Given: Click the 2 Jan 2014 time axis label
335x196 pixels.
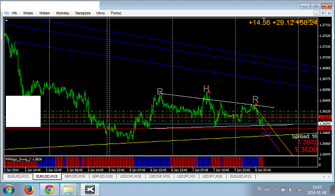Looking at the screenshot, I should [11, 170].
